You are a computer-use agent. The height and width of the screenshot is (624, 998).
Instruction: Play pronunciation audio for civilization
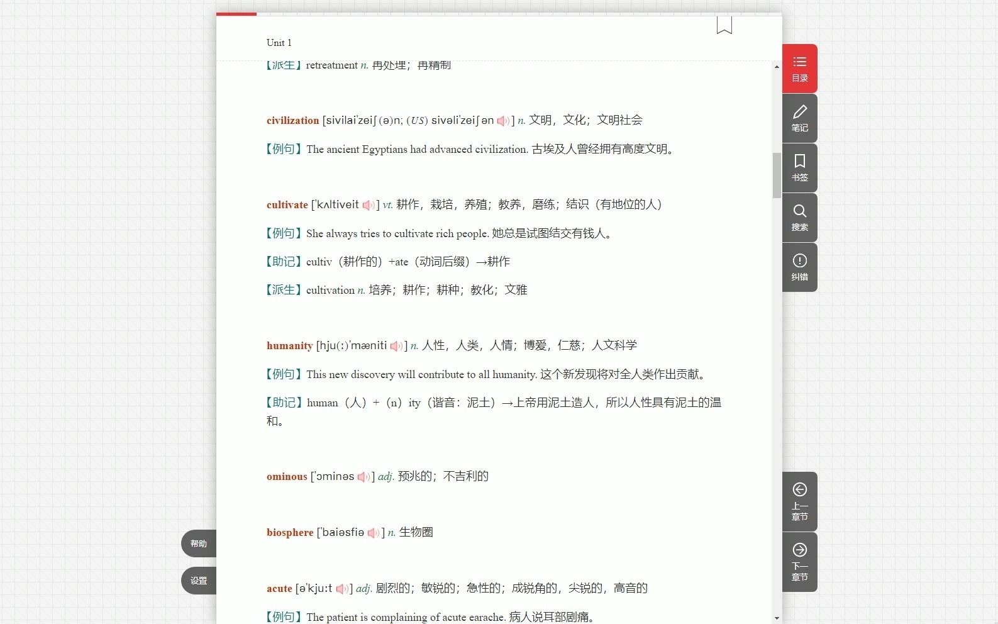(x=503, y=121)
